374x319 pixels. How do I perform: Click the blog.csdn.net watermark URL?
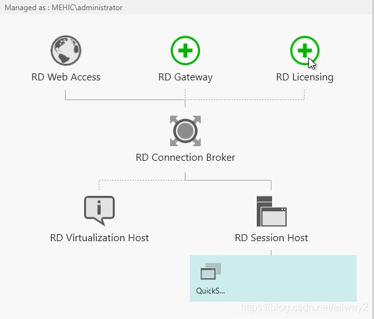tap(305, 308)
